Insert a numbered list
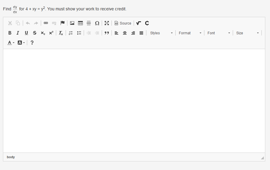Viewport: 270px width, 170px height. pos(71,33)
